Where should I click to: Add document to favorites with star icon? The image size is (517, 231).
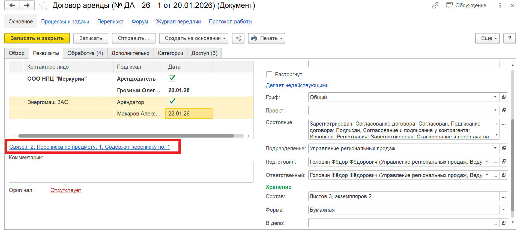tap(44, 6)
